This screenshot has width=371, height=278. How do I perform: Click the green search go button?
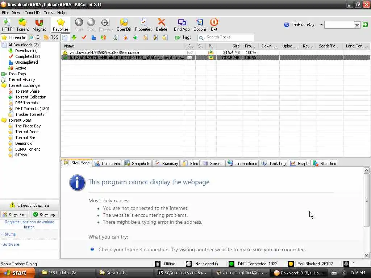365,25
